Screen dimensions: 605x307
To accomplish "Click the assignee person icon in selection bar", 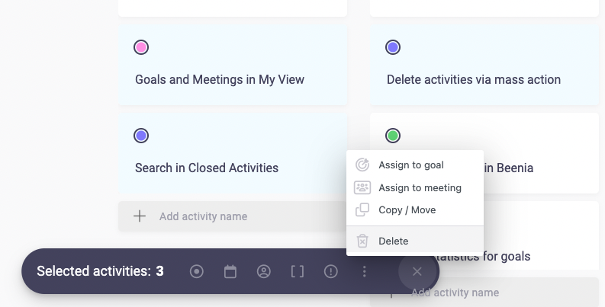I will tap(264, 271).
